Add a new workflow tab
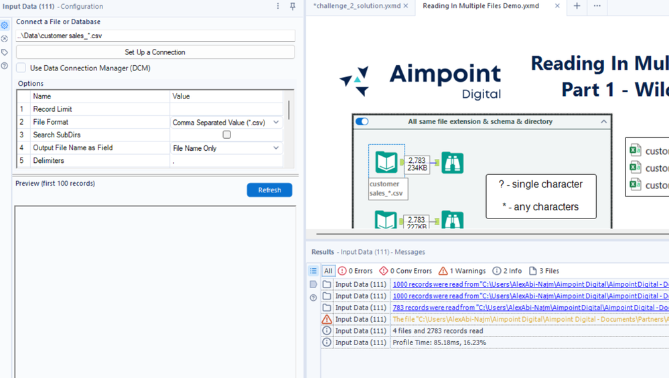Image resolution: width=669 pixels, height=378 pixels. point(577,6)
